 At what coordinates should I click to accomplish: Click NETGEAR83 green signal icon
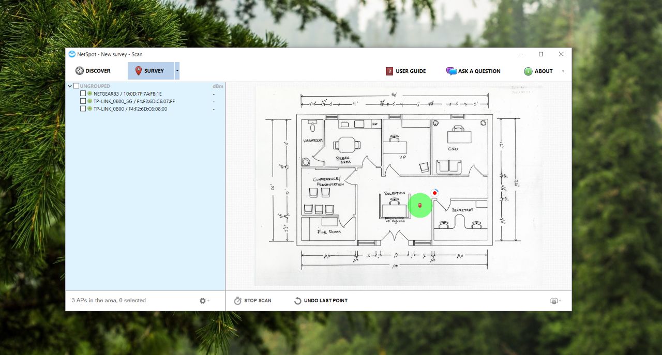89,94
